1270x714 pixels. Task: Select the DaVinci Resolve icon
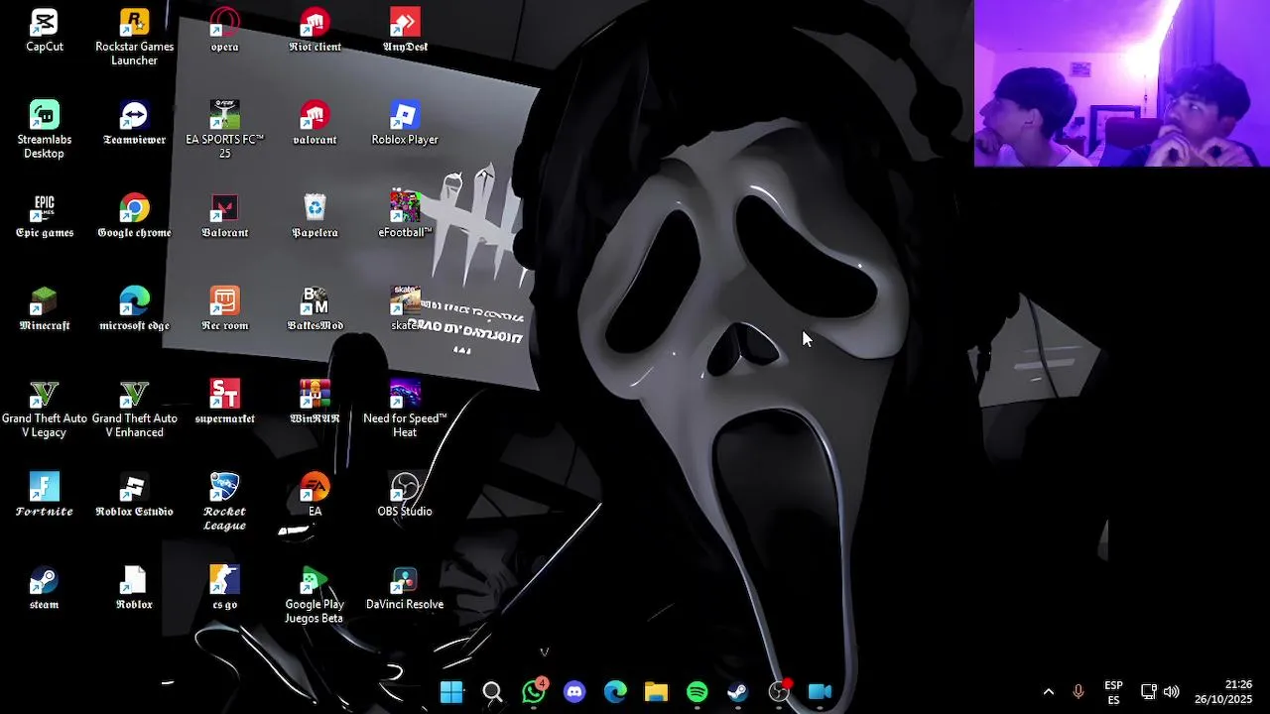coord(405,589)
